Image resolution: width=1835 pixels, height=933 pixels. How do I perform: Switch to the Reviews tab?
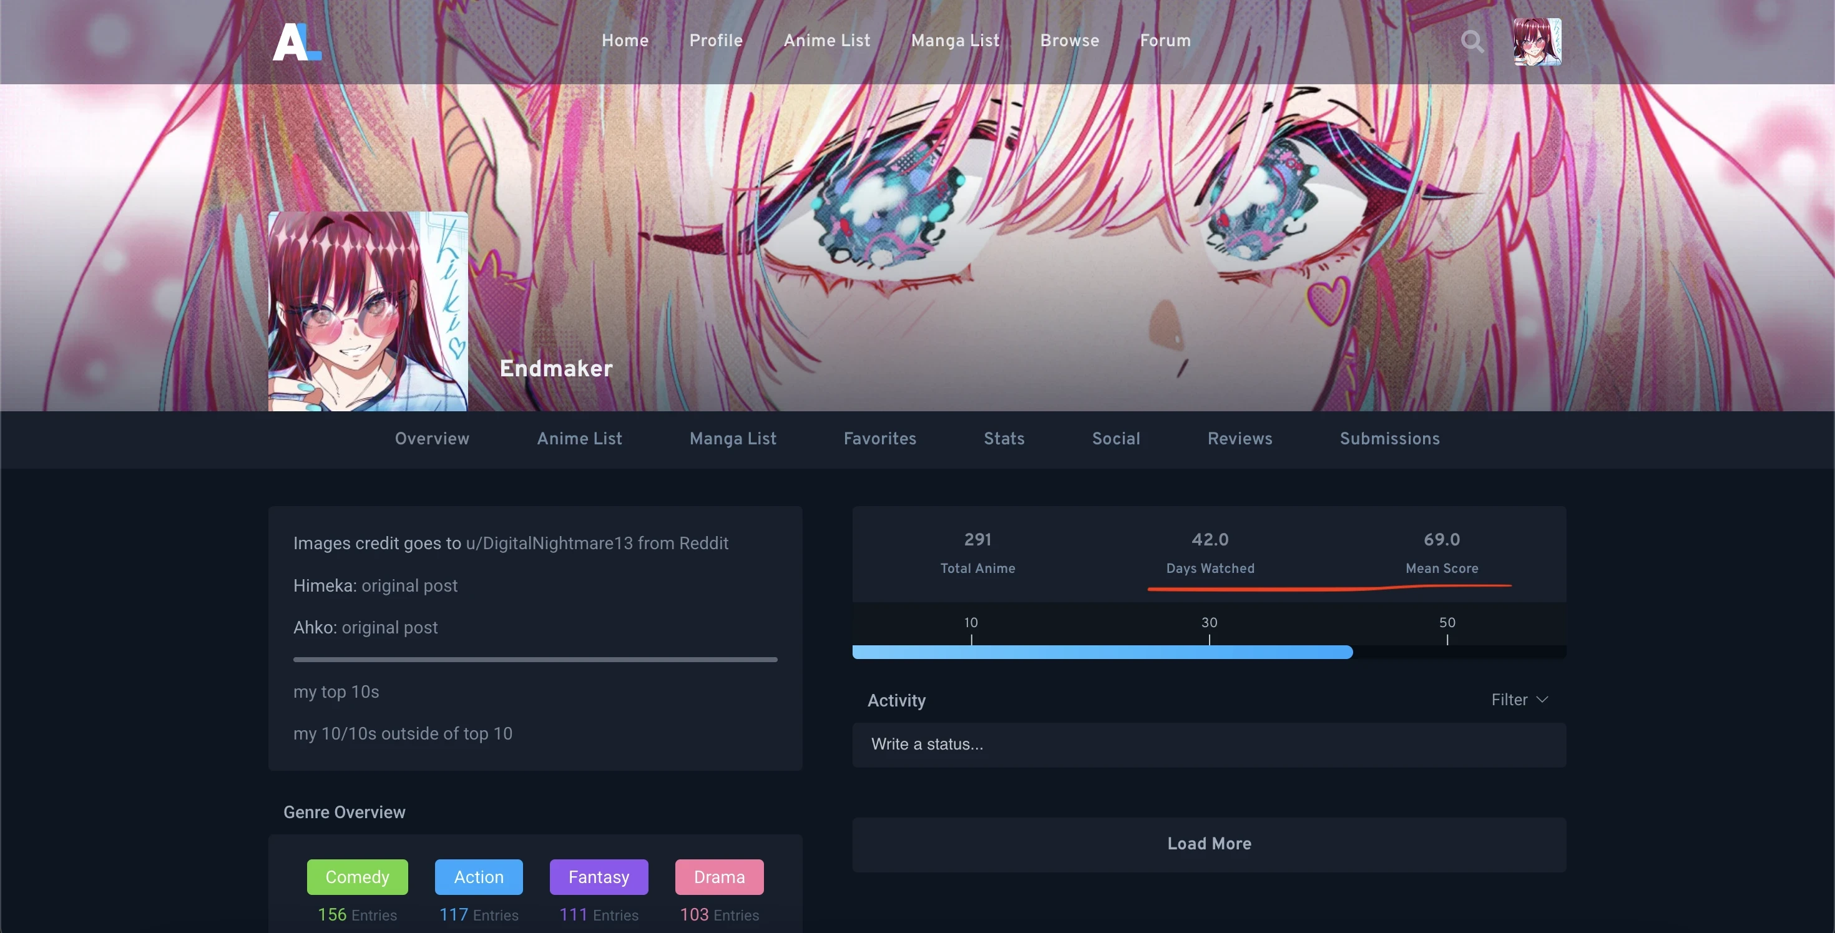[x=1240, y=439]
